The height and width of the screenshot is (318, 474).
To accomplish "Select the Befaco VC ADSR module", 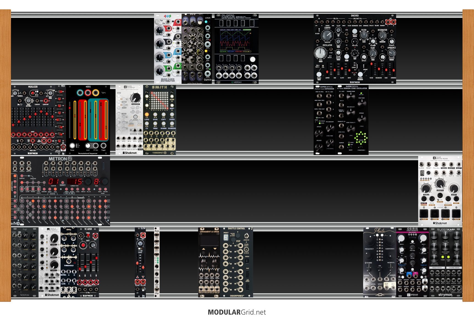I will coord(88,262).
